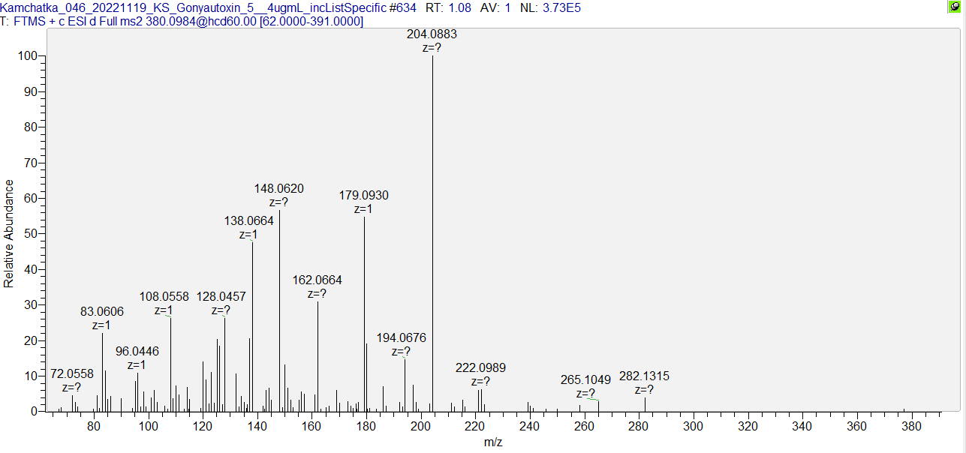Image resolution: width=966 pixels, height=453 pixels.
Task: Click the 194.0676 peak label
Action: click(x=401, y=337)
